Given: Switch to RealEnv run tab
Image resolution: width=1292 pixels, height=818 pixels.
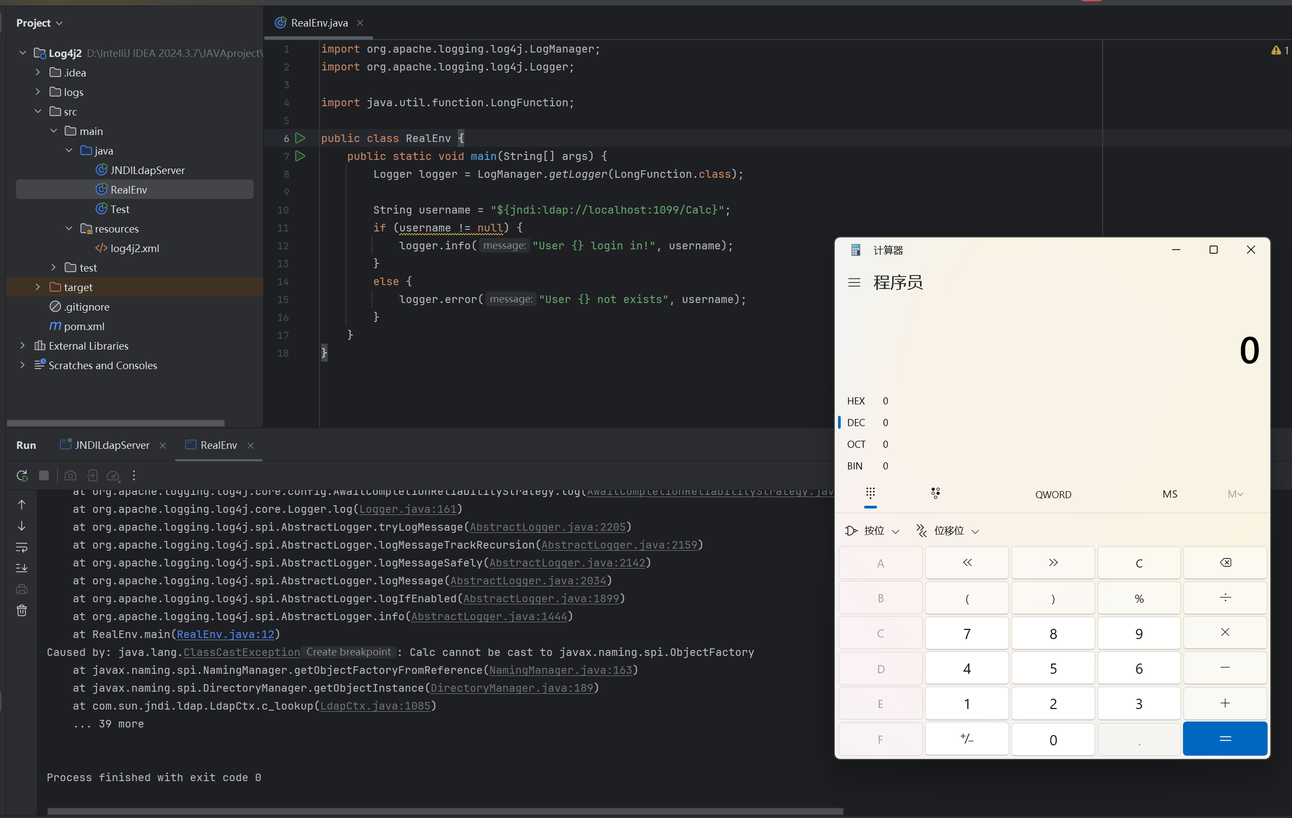Looking at the screenshot, I should (x=219, y=445).
